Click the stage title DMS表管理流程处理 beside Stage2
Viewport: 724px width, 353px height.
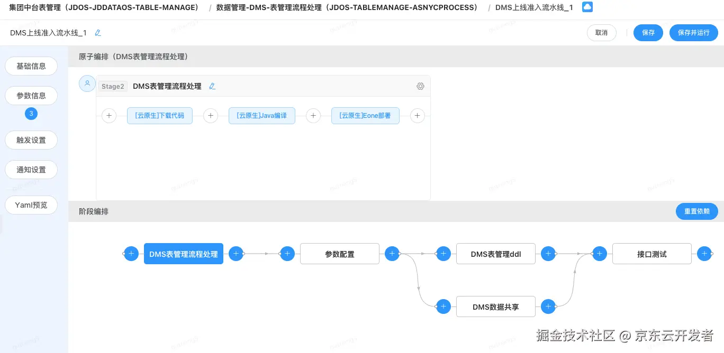pyautogui.click(x=167, y=86)
